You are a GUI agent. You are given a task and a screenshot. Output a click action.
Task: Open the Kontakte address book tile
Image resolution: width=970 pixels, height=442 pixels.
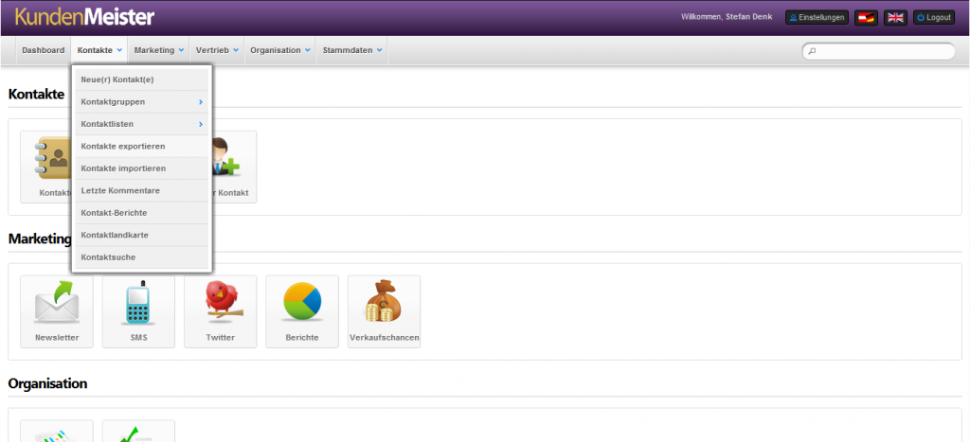pyautogui.click(x=45, y=167)
